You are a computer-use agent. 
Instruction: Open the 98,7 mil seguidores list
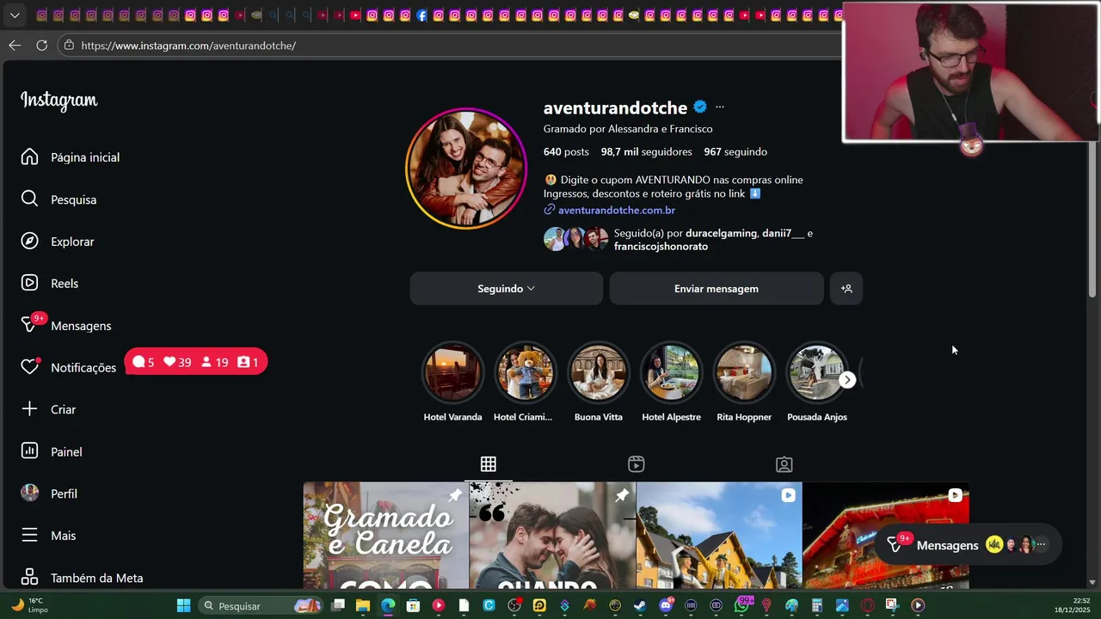coord(647,151)
